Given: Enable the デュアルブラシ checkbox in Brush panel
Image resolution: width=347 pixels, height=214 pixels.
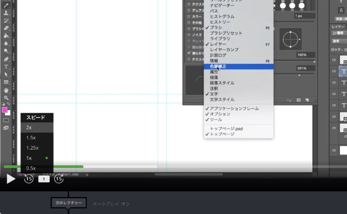Looking at the screenshot, I should [189, 10].
